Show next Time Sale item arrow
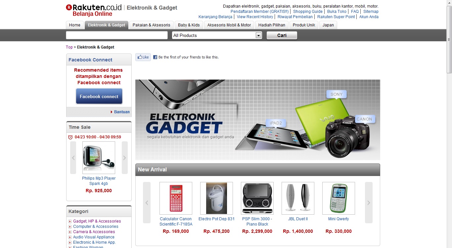The height and width of the screenshot is (248, 452). (125, 158)
